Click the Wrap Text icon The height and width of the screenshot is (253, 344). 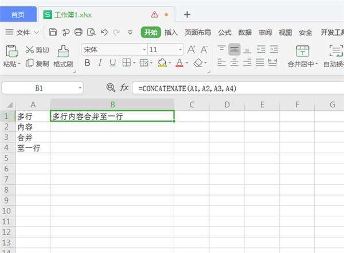click(336, 51)
